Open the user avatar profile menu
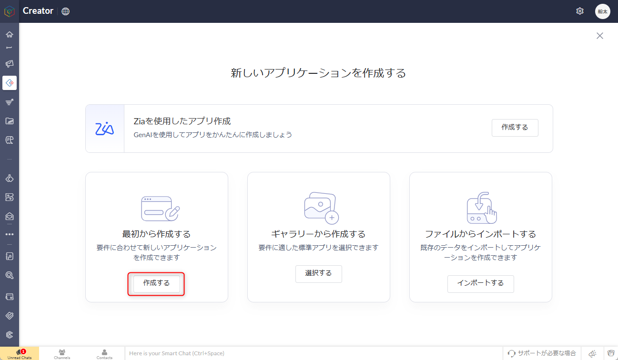 click(x=602, y=11)
